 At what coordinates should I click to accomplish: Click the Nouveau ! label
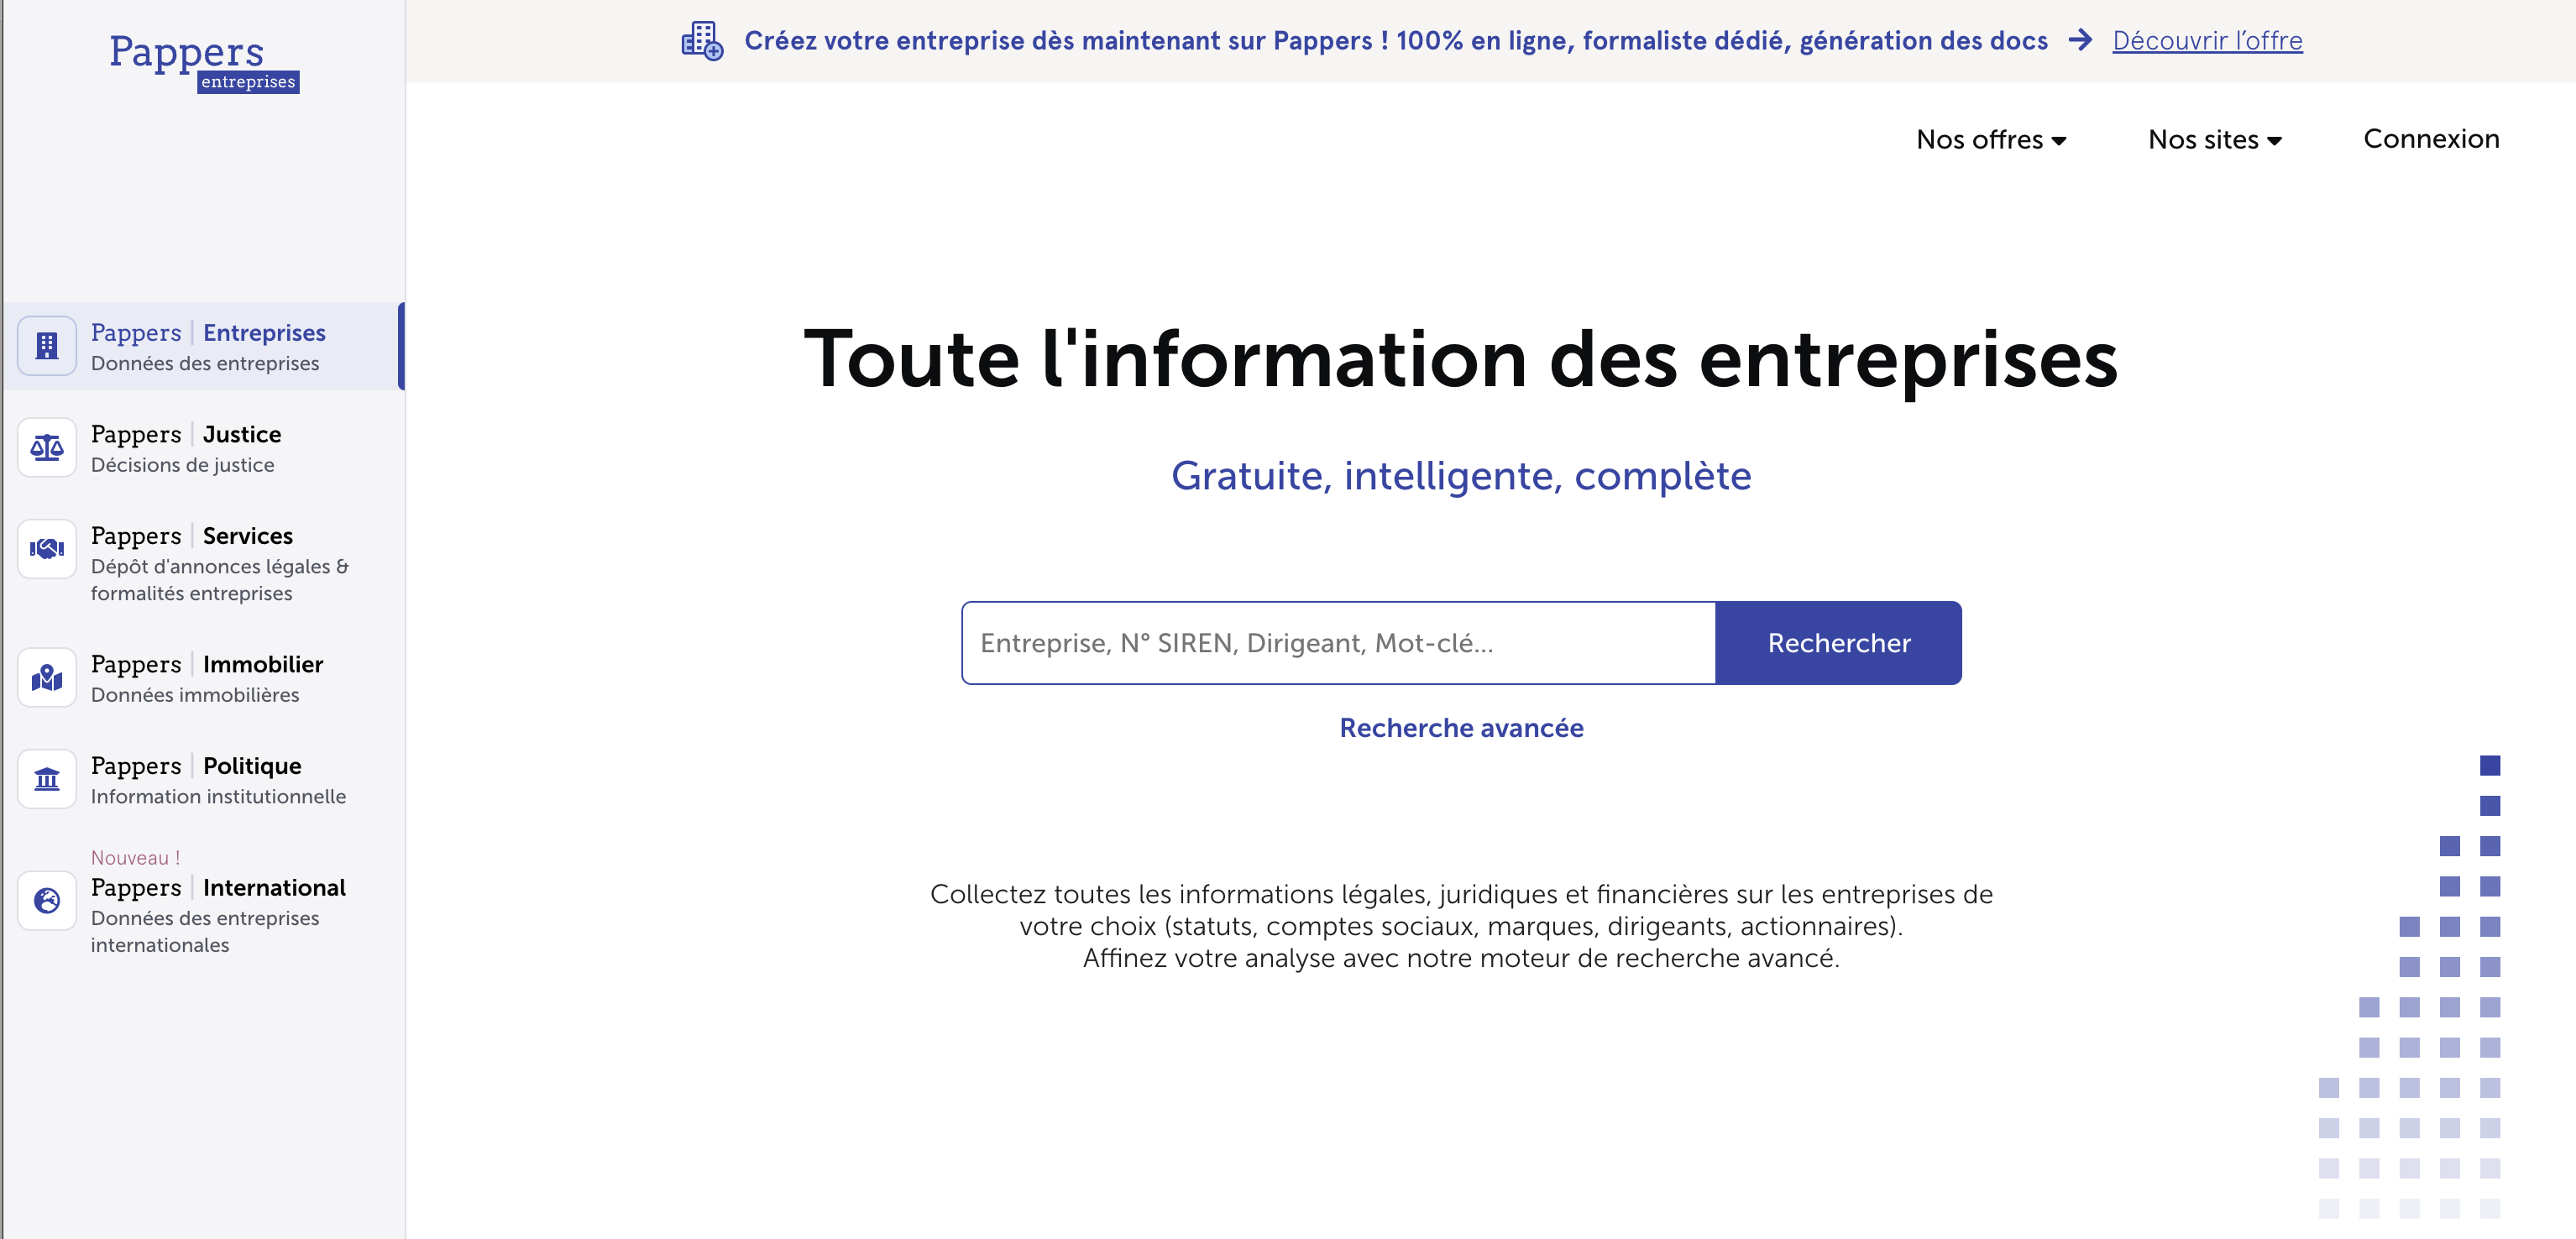[x=135, y=858]
